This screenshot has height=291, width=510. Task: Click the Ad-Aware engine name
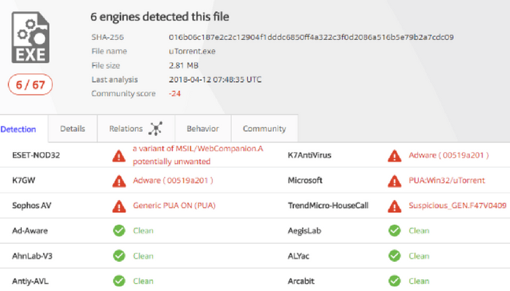pyautogui.click(x=30, y=231)
